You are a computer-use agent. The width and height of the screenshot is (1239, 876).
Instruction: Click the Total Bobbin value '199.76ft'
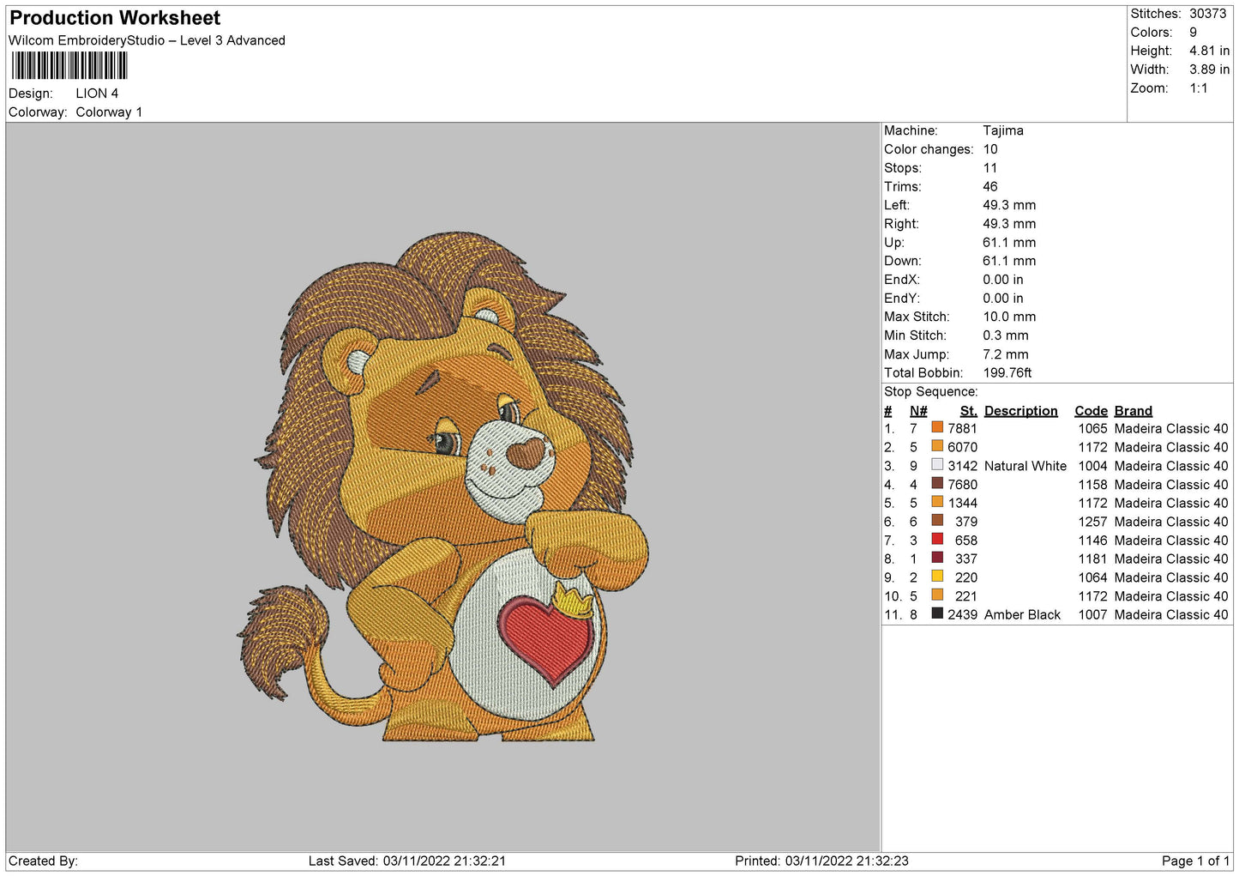[x=1007, y=372]
